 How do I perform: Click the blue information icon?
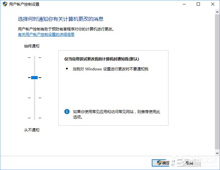pyautogui.click(x=67, y=112)
